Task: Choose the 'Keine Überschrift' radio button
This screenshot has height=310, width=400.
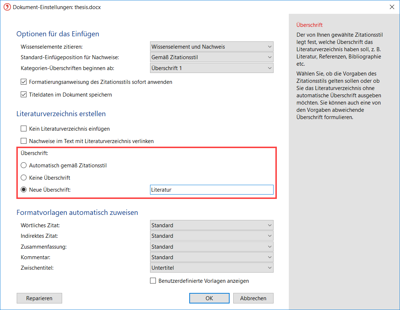Action: pos(24,178)
